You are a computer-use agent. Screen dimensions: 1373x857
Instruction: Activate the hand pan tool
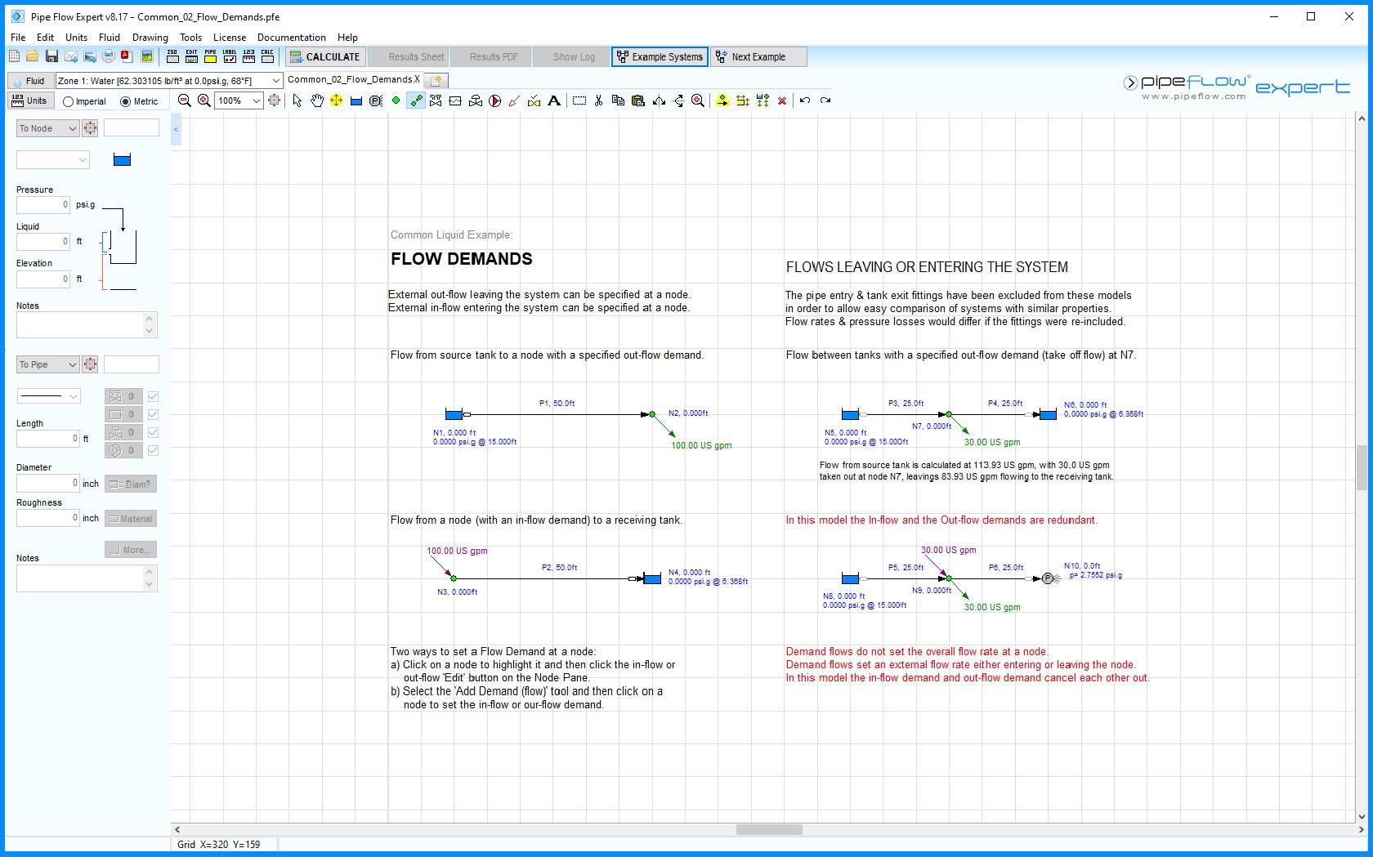click(x=317, y=100)
